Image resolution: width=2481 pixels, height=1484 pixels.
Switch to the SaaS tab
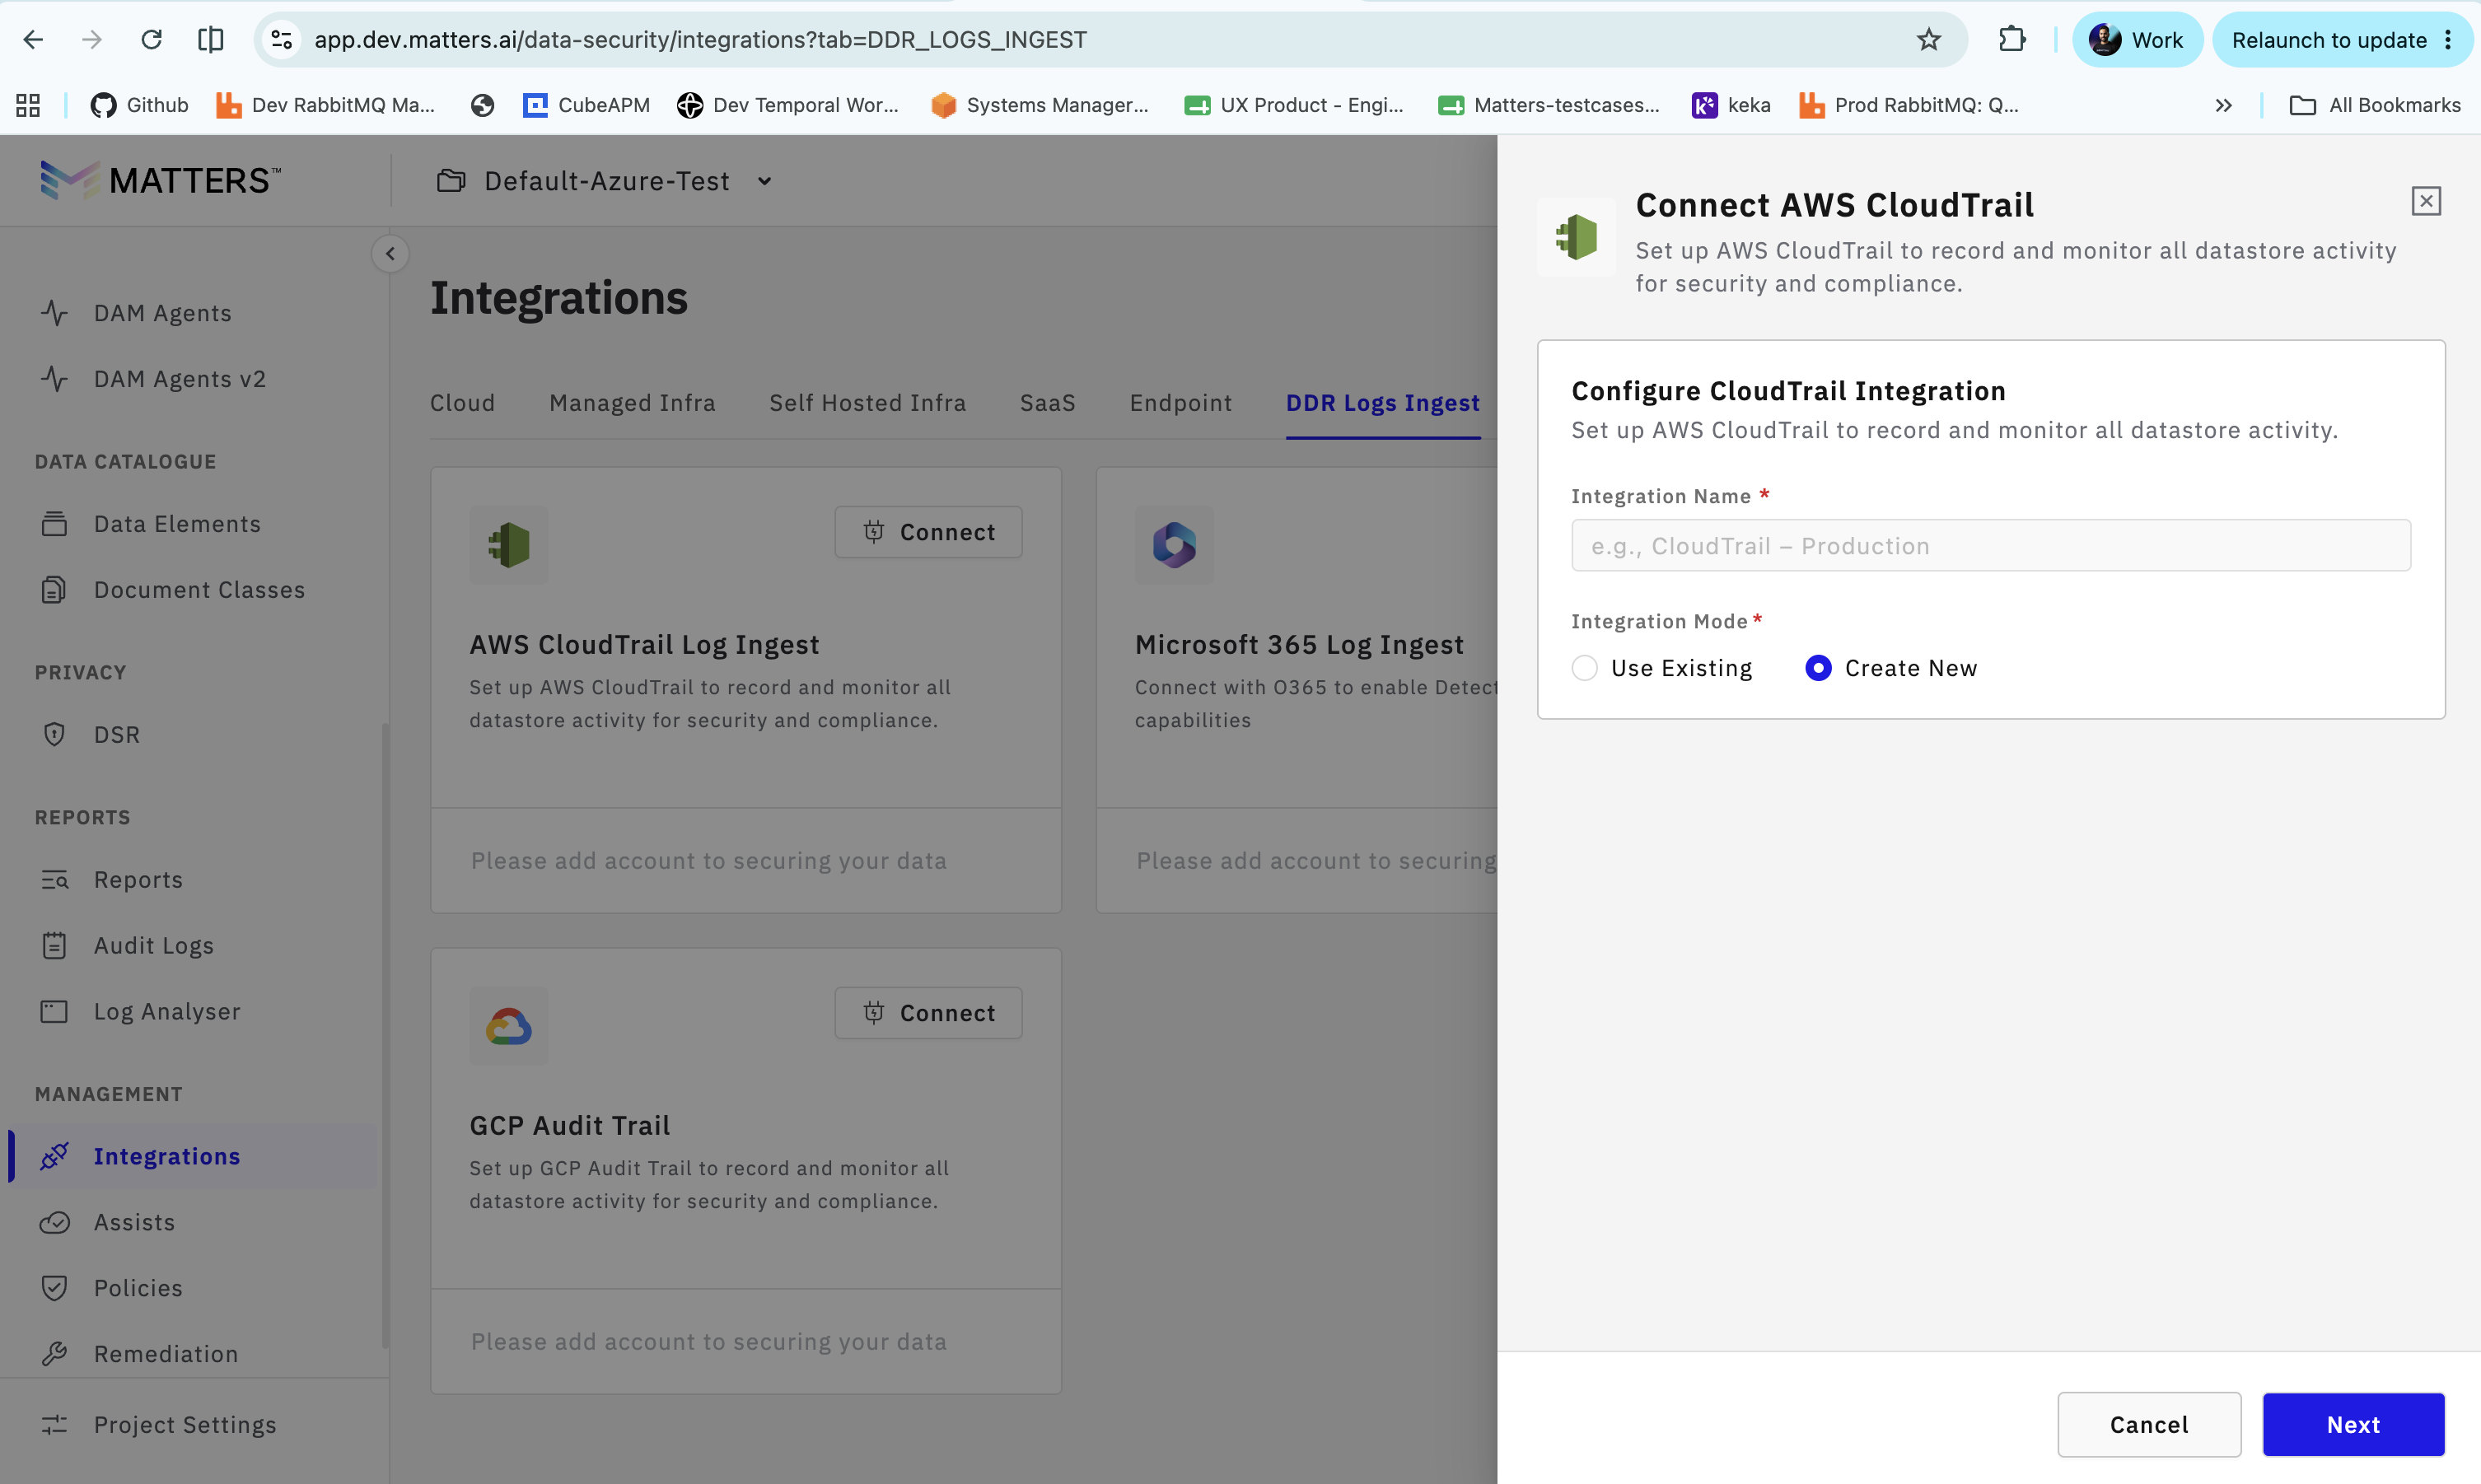1047,403
